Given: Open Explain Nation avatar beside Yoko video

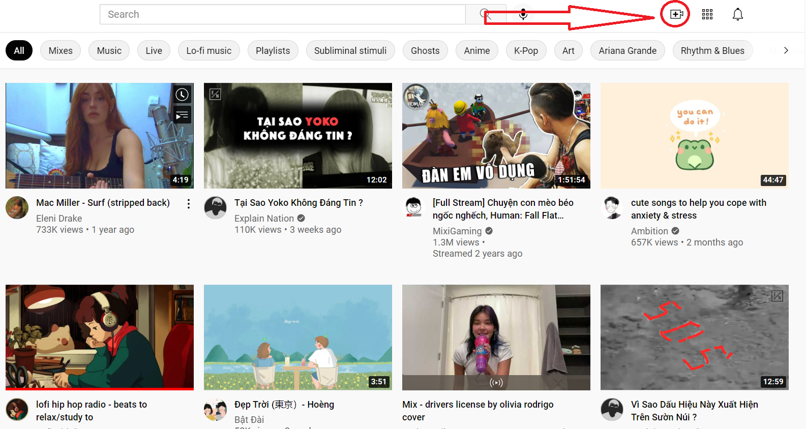Looking at the screenshot, I should pos(216,207).
